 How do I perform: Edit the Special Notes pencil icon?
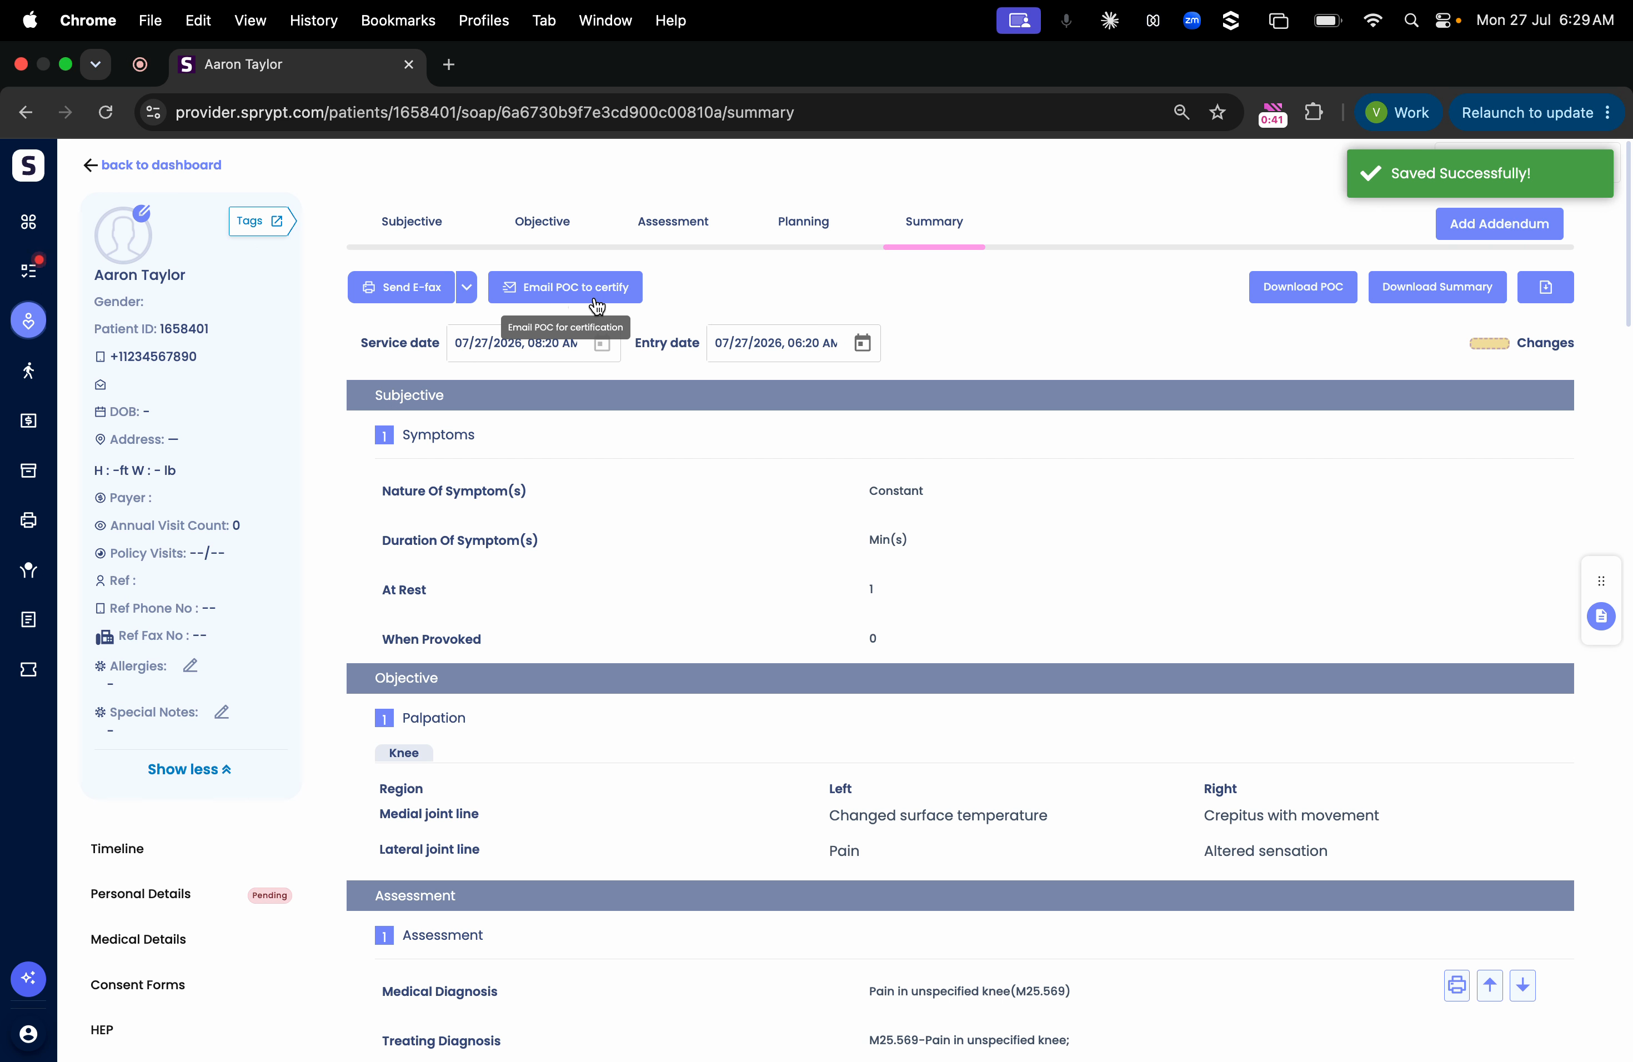(x=221, y=712)
